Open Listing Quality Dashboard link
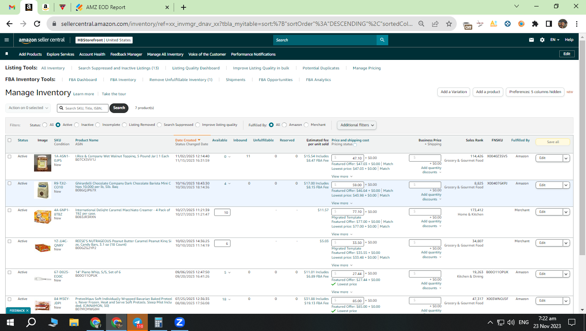The width and height of the screenshot is (586, 331). (196, 68)
